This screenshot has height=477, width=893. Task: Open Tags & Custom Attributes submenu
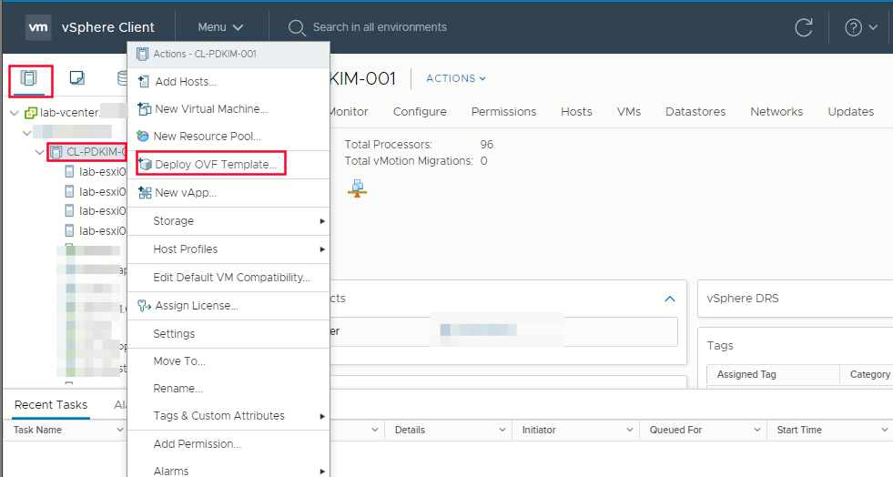click(228, 416)
